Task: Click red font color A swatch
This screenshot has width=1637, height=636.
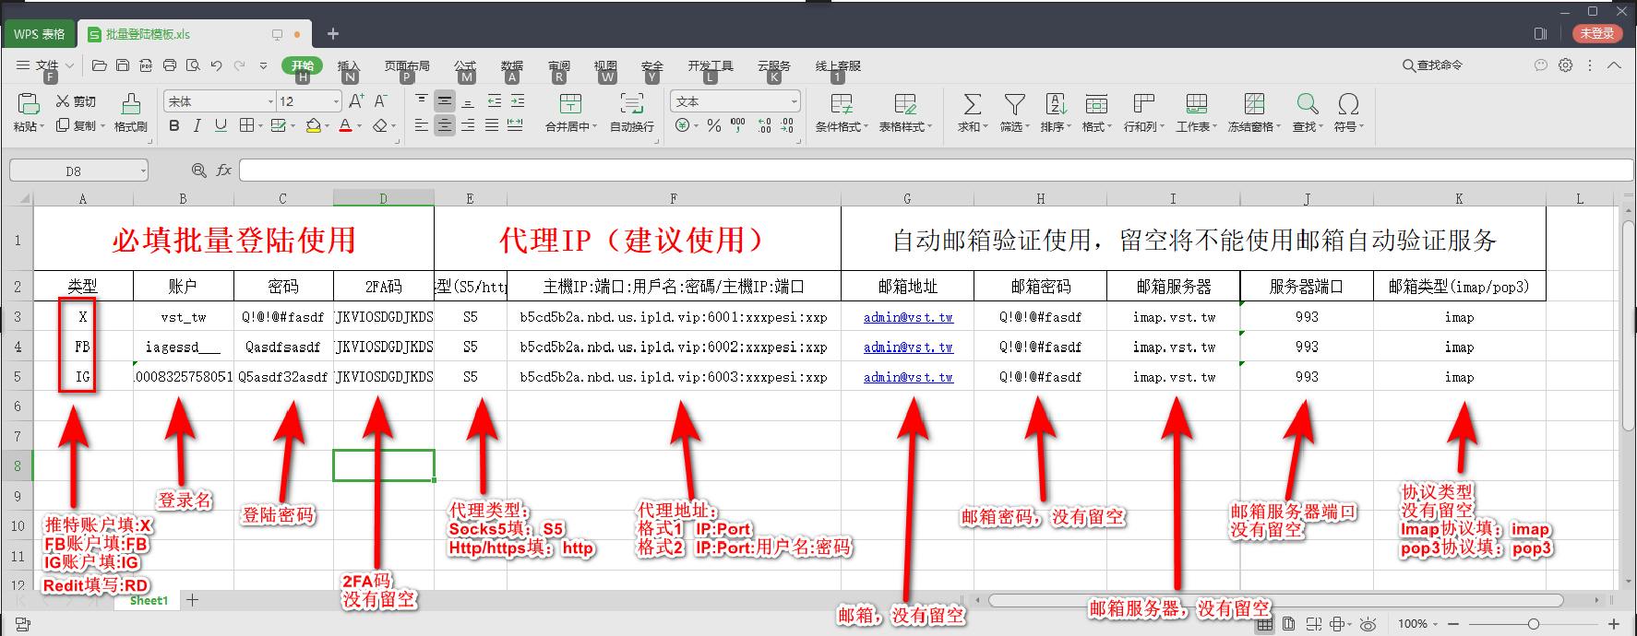Action: pos(345,125)
